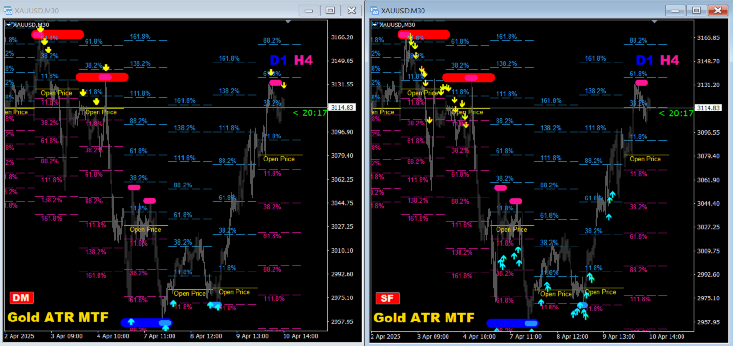Expand the one-click trading arrow in the left chart
Screen dimensions: 733x346
tap(8, 25)
